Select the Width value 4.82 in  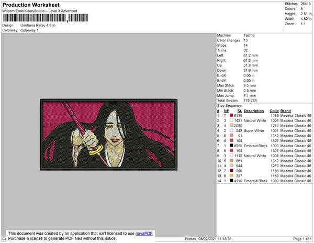click(x=306, y=19)
